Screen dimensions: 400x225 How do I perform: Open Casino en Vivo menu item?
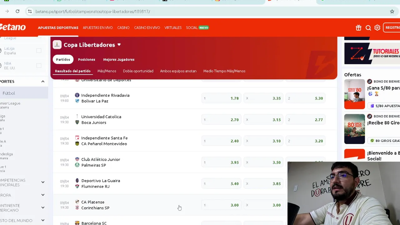[x=147, y=28]
